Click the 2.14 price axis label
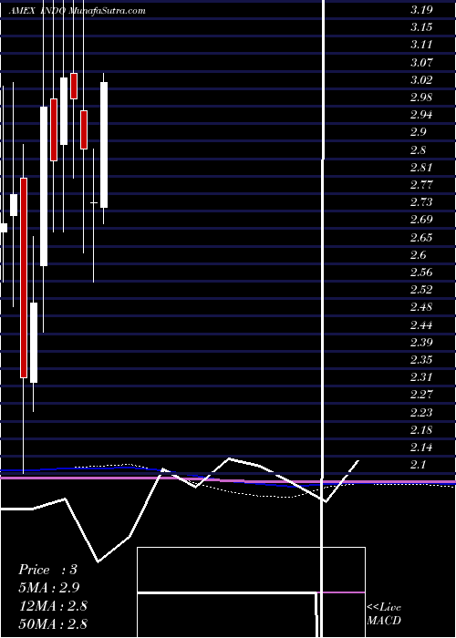The image size is (456, 638). pos(421,448)
